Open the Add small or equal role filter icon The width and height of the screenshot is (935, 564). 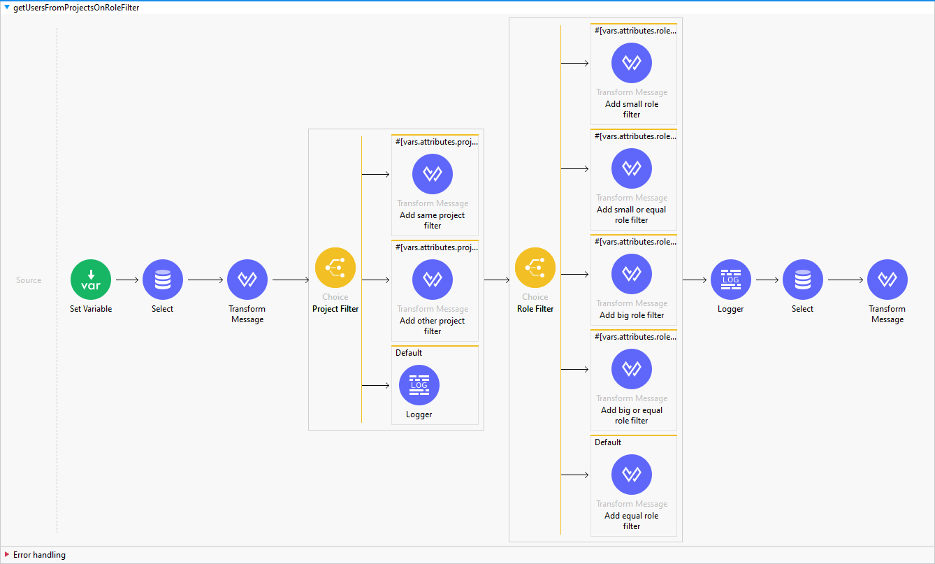(x=632, y=168)
